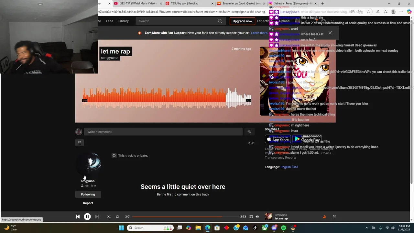Open a new browser tab
Viewport: 414px width, 233px height.
322,4
